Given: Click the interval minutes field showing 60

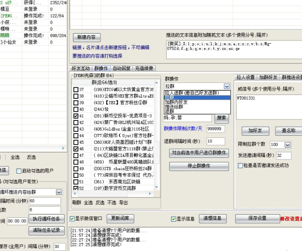Looking at the screenshot, I should pyautogui.click(x=45, y=201).
